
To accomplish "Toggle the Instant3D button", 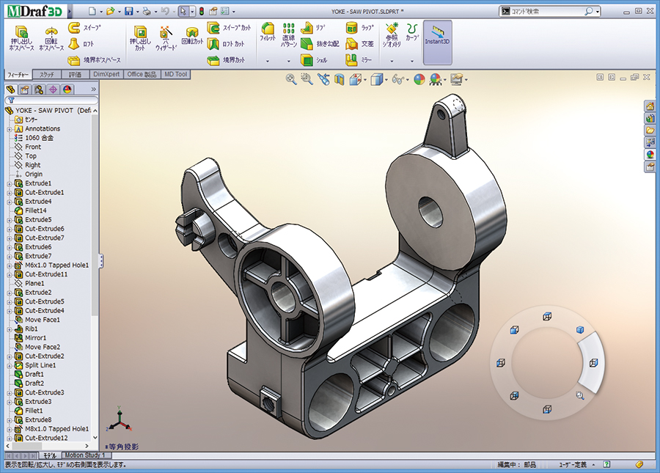I will click(437, 37).
